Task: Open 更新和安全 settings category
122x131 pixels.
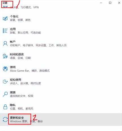Action: (x=61, y=119)
